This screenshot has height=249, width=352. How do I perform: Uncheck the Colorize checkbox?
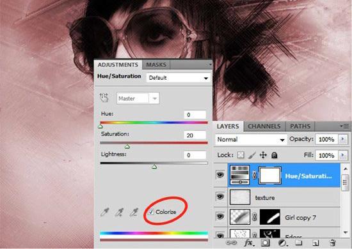click(151, 211)
